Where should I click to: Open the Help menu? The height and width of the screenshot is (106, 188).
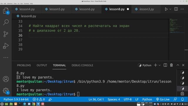click(31, 4)
